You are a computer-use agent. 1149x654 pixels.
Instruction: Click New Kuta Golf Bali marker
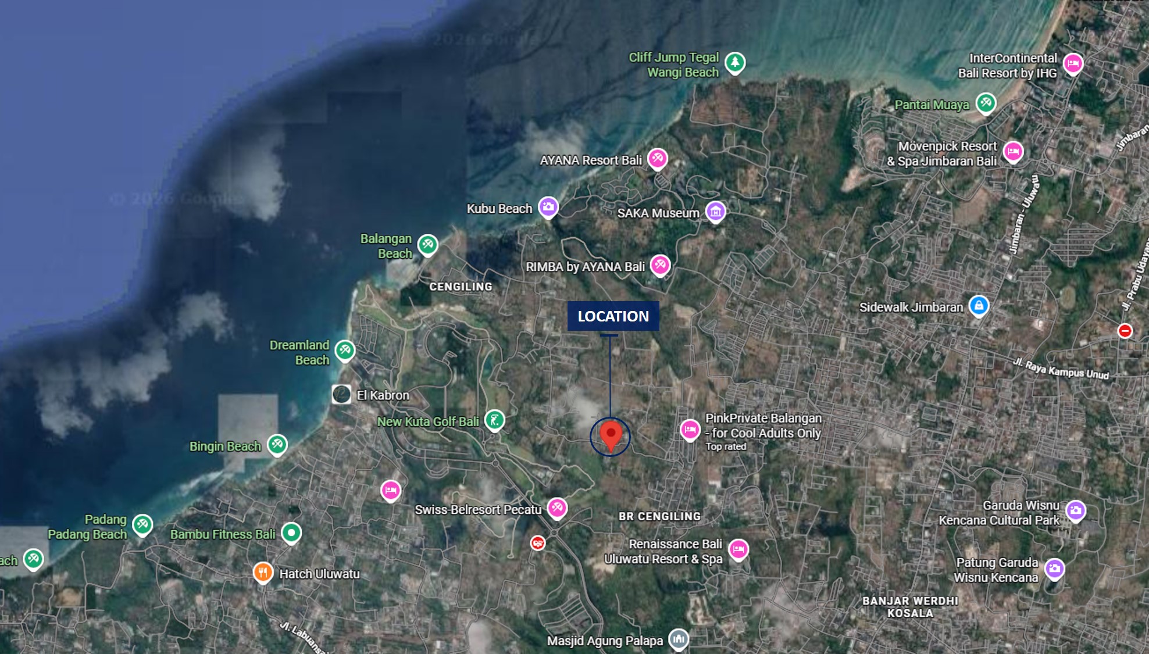[494, 420]
